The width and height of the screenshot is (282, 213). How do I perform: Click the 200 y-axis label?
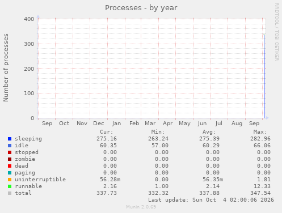[29, 69]
